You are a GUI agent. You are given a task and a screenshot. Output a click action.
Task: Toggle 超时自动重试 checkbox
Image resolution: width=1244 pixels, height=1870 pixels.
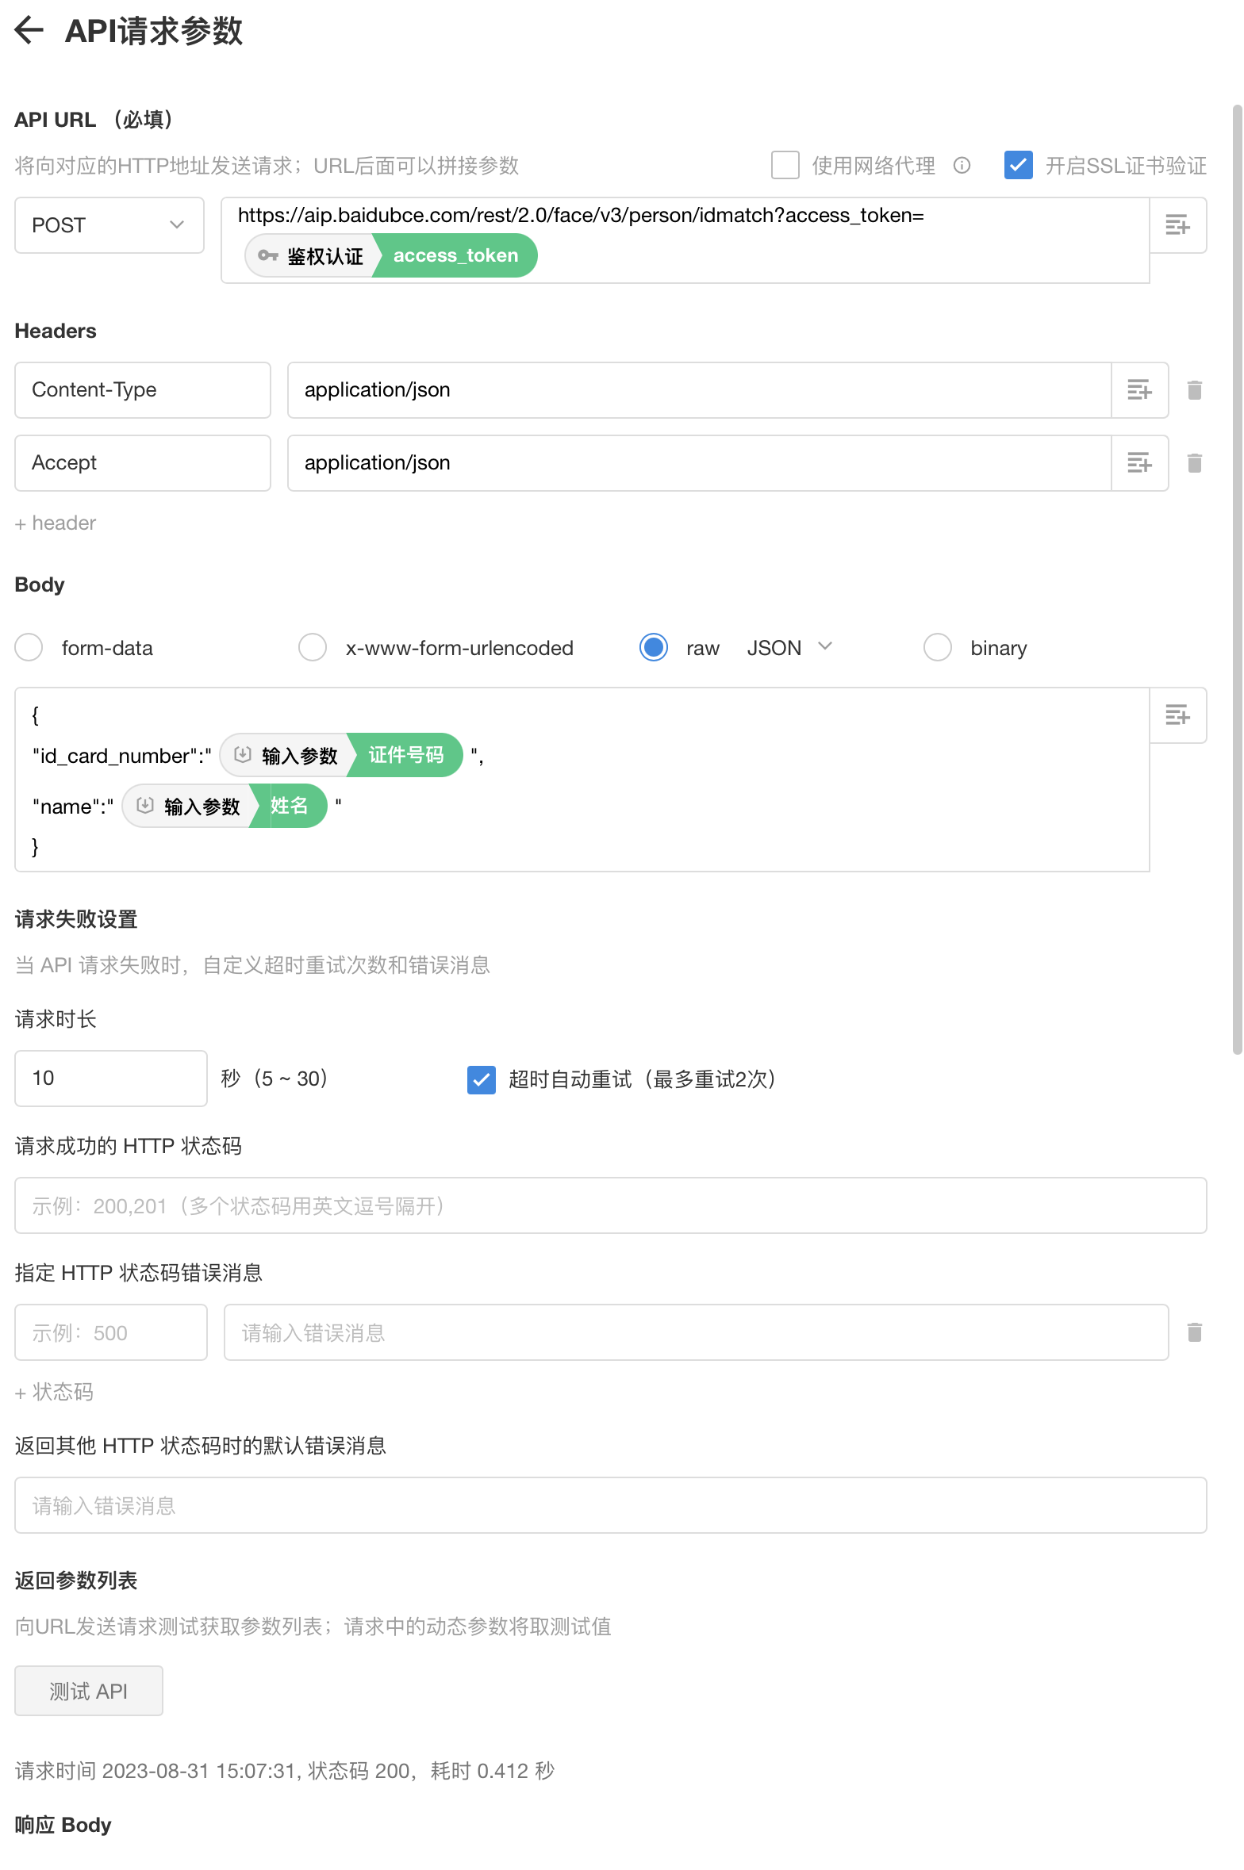tap(482, 1079)
